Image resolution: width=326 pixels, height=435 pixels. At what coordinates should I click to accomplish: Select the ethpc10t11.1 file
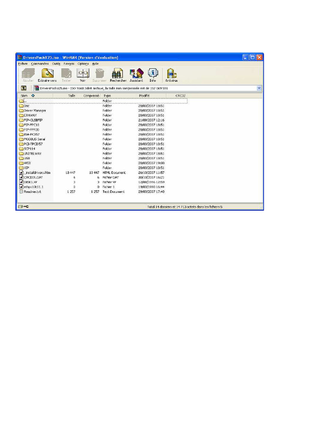pos(31,187)
